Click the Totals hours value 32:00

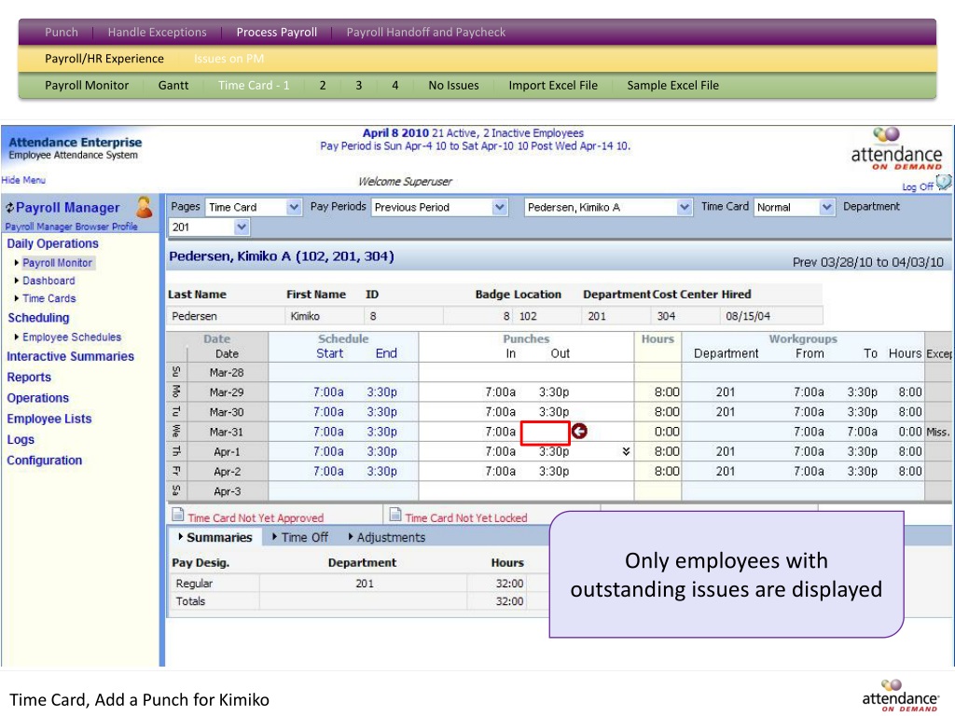tap(509, 601)
